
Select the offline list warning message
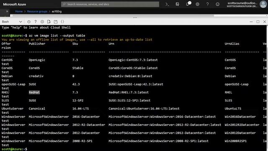(77, 39)
